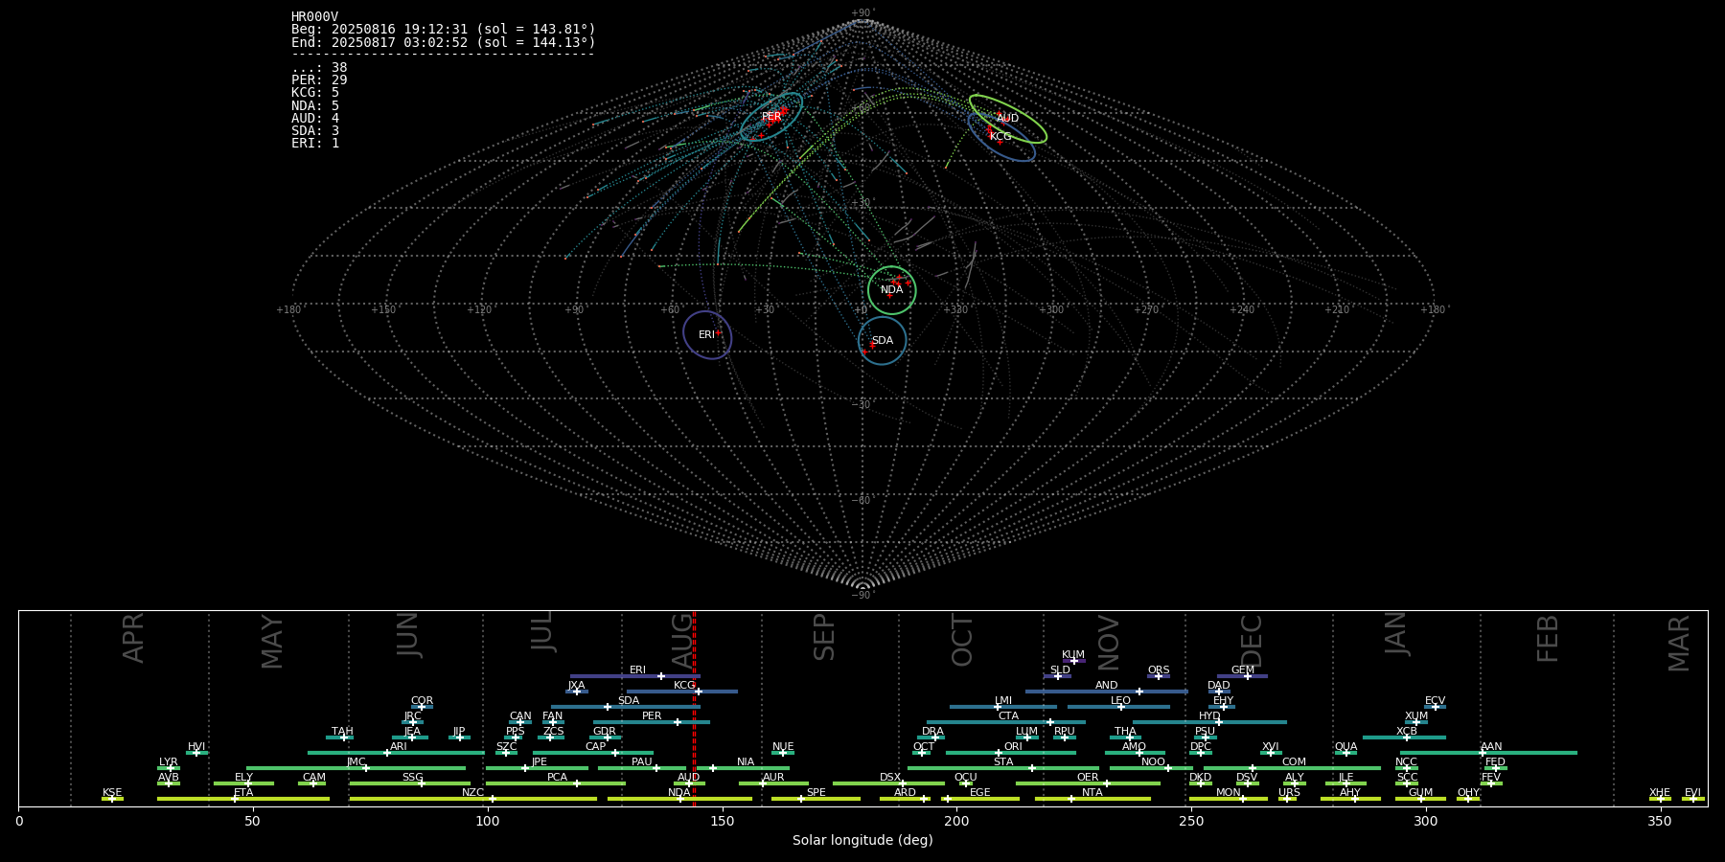Image resolution: width=1725 pixels, height=862 pixels.
Task: Click the ECV shower label on timeline
Action: 1436,701
